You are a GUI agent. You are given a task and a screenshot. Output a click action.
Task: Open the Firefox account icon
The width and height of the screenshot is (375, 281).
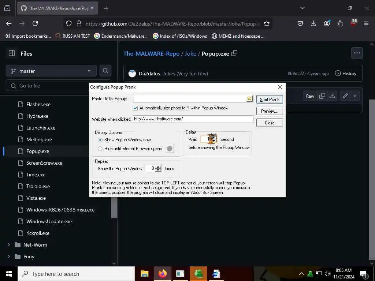tap(327, 23)
